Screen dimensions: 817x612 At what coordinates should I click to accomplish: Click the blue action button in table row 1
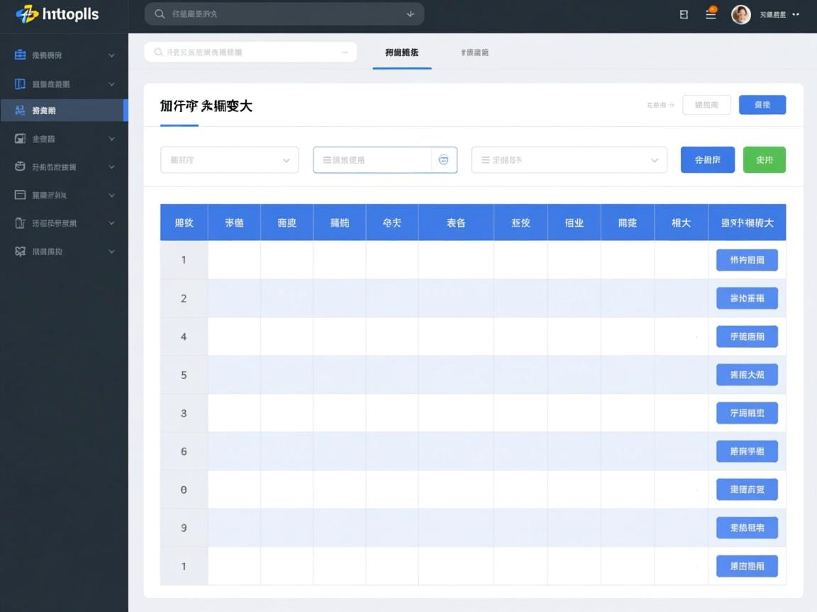747,260
